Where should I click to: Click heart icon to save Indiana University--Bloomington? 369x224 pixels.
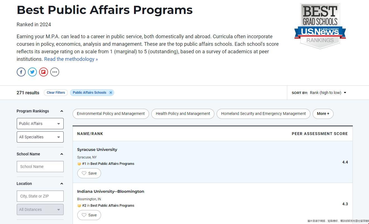pyautogui.click(x=84, y=215)
